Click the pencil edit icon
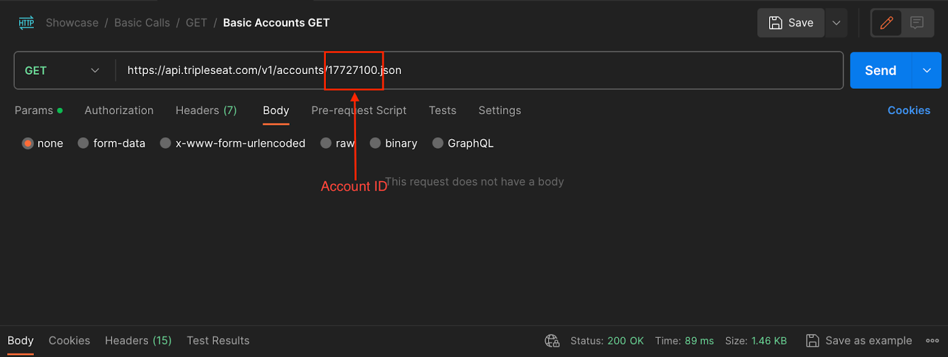The width and height of the screenshot is (948, 357). click(886, 23)
